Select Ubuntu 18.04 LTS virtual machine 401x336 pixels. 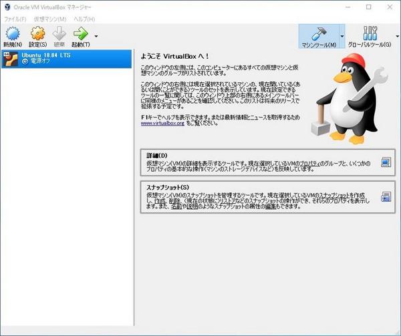[x=66, y=59]
